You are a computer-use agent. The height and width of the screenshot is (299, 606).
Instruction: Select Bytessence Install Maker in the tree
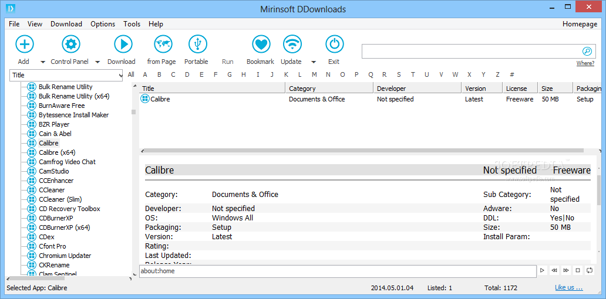(x=74, y=115)
